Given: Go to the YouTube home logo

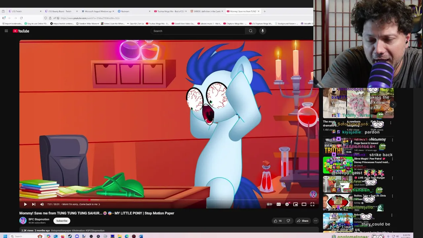Looking at the screenshot, I should point(21,31).
